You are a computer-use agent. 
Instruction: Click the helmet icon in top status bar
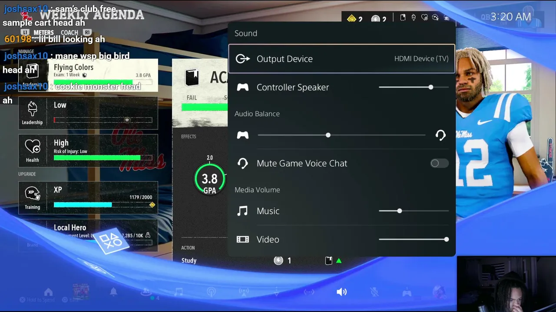[435, 17]
